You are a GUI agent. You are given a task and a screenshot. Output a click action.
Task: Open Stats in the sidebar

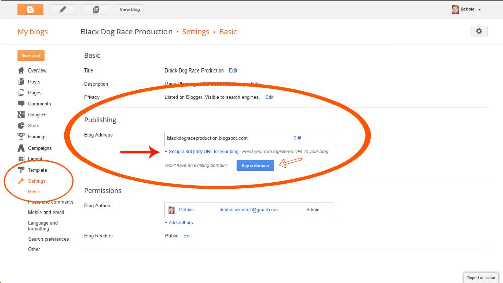pyautogui.click(x=33, y=125)
